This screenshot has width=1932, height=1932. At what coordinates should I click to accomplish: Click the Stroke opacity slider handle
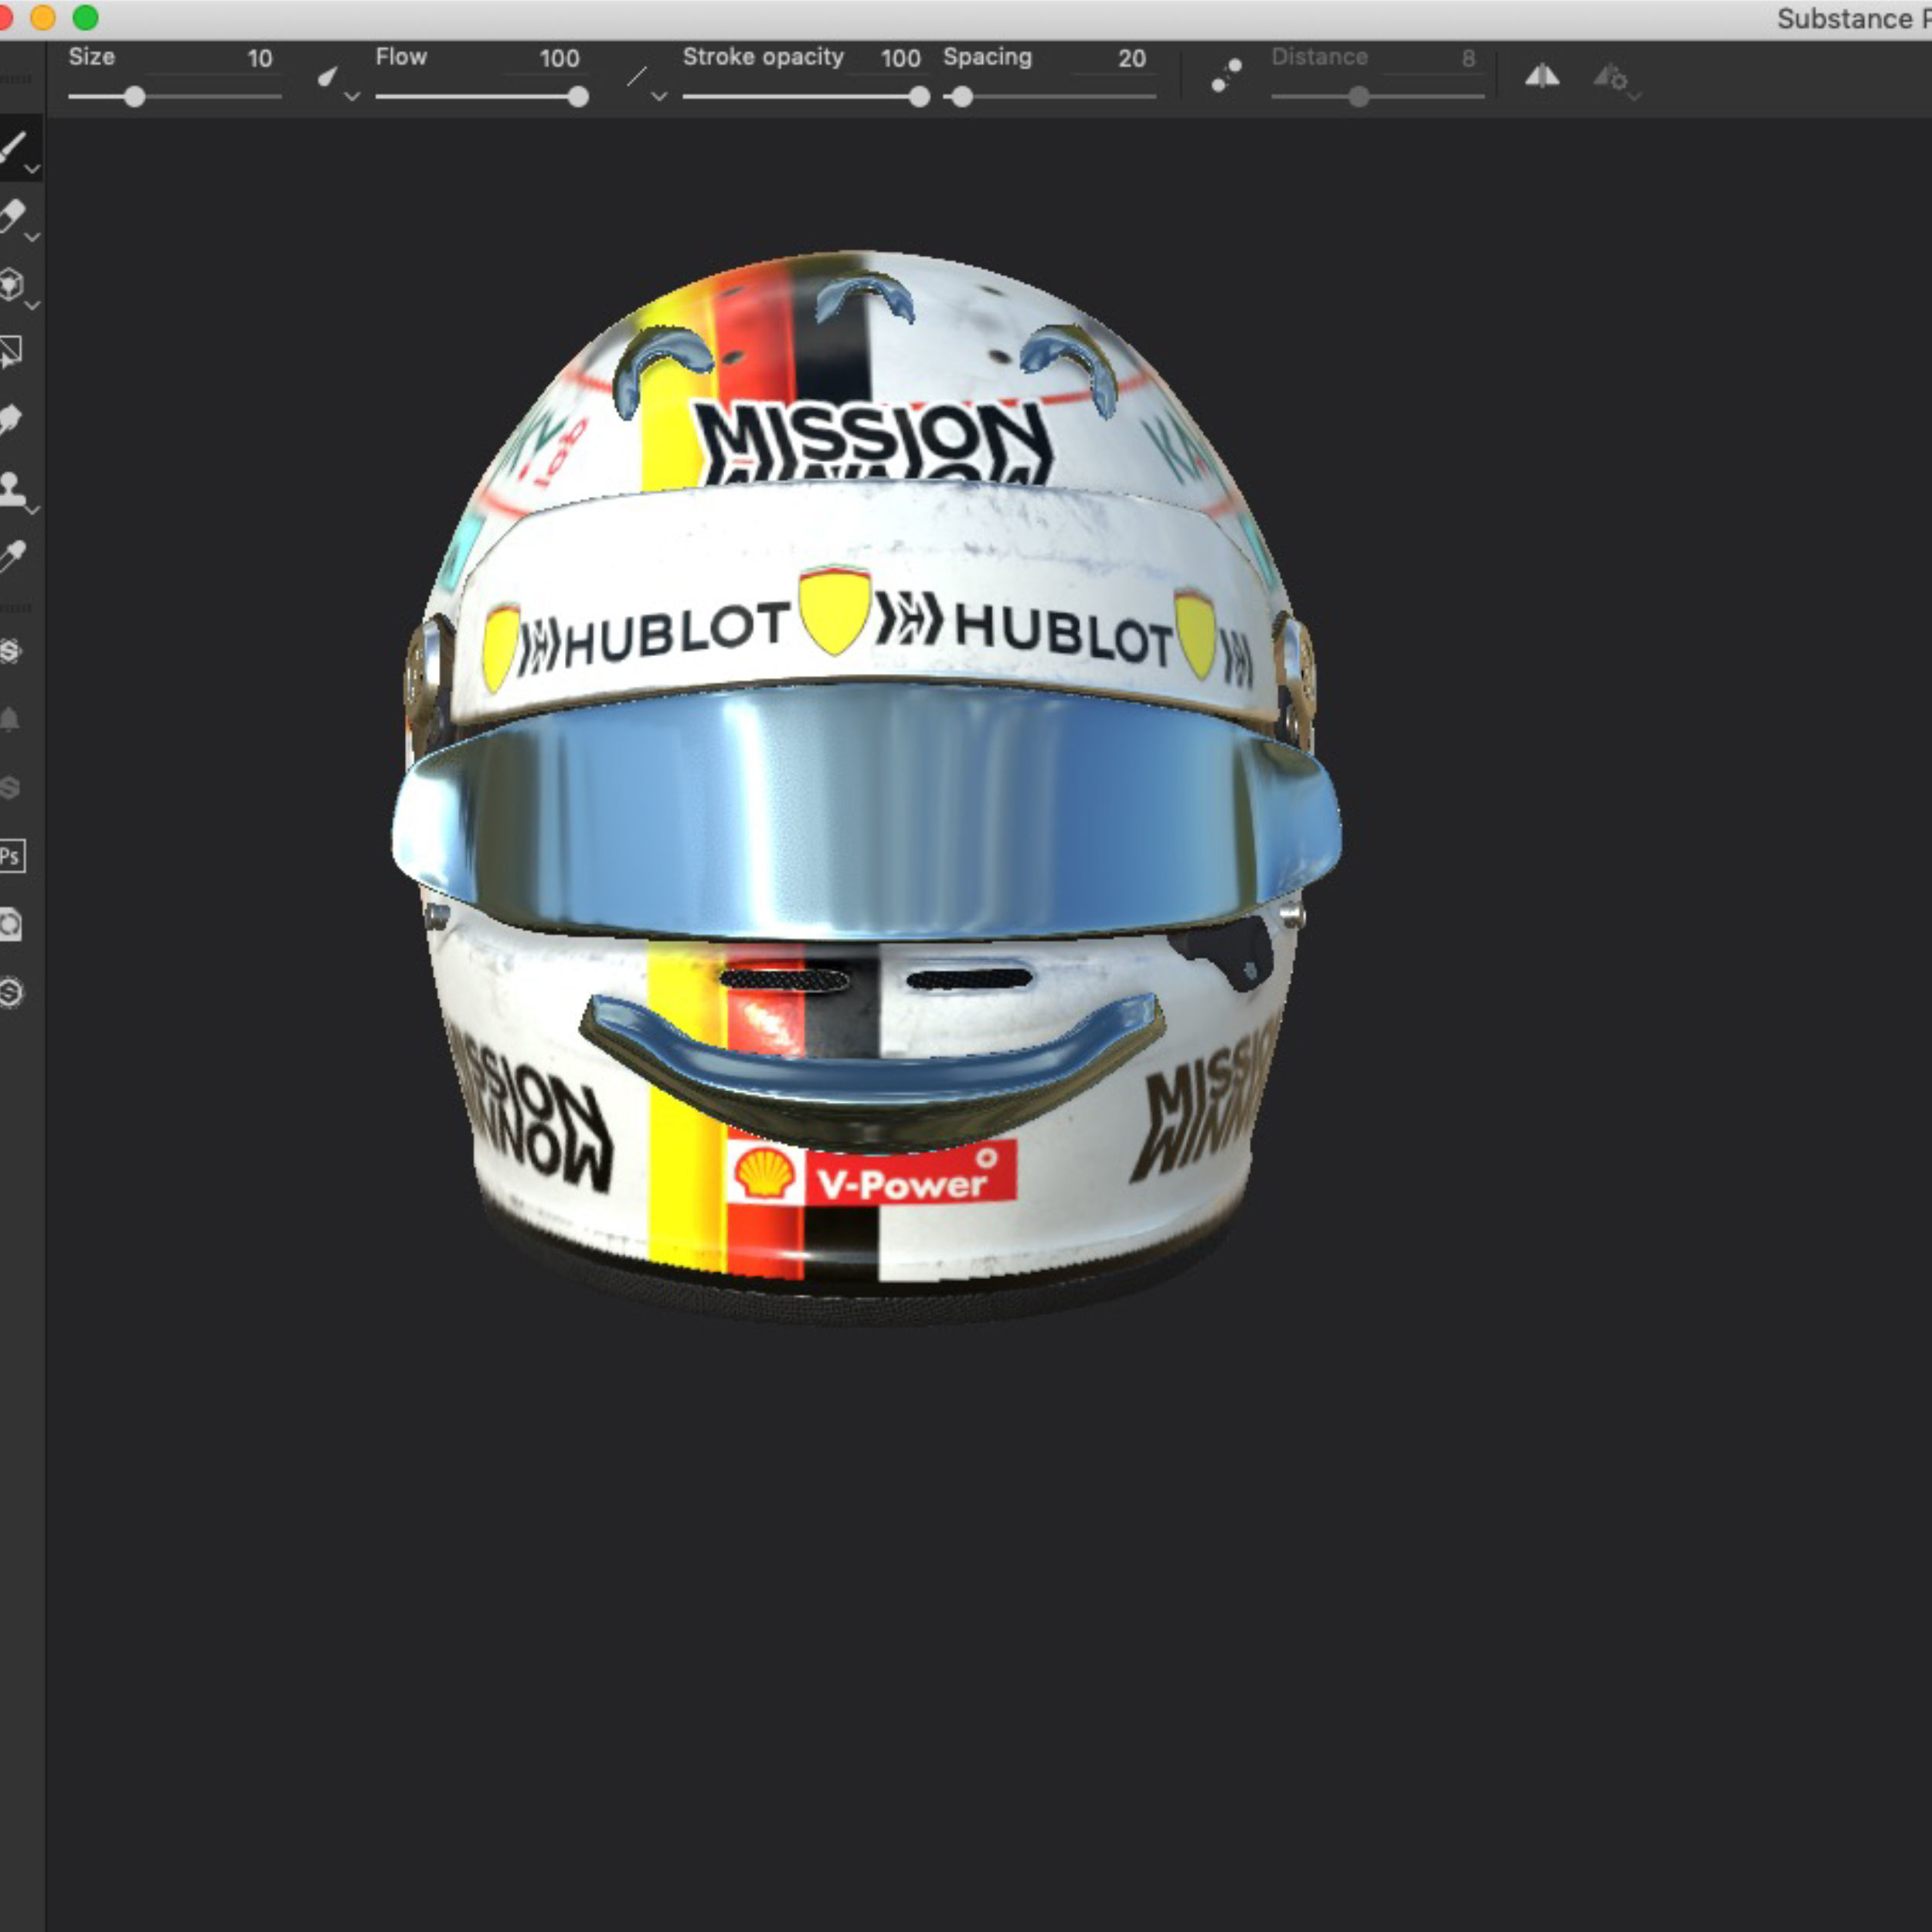[919, 97]
